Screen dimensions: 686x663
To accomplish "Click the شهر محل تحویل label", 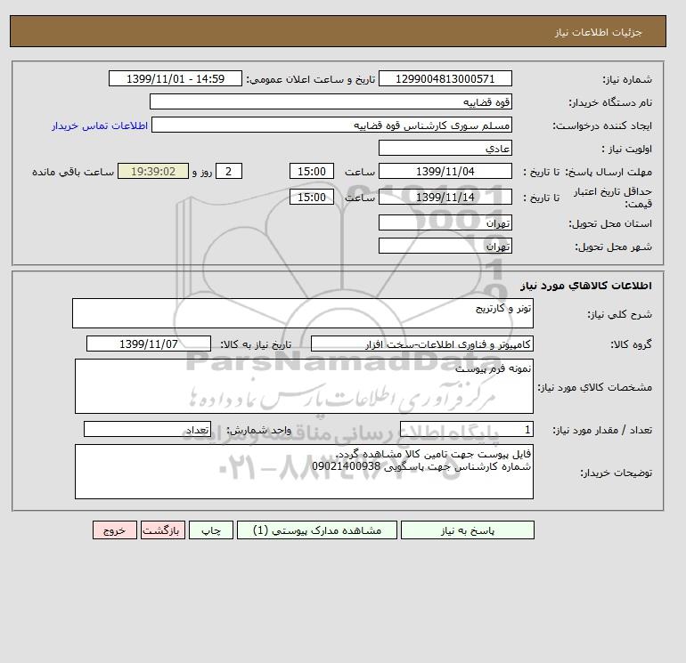I will pos(613,247).
